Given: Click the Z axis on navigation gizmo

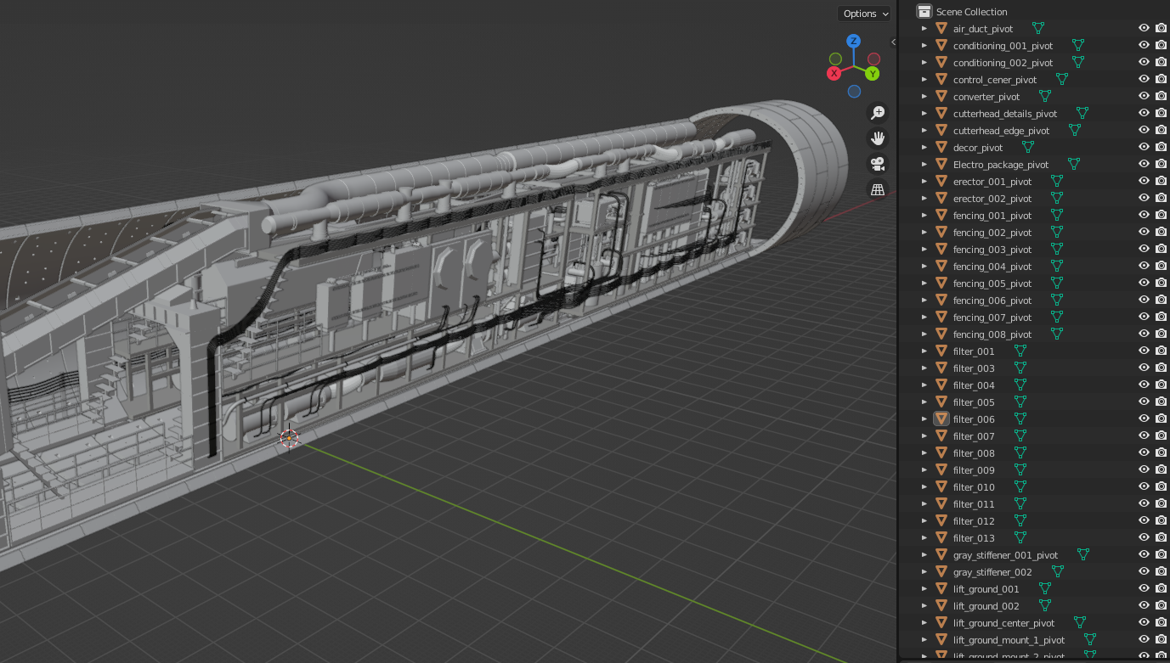Looking at the screenshot, I should click(x=854, y=40).
